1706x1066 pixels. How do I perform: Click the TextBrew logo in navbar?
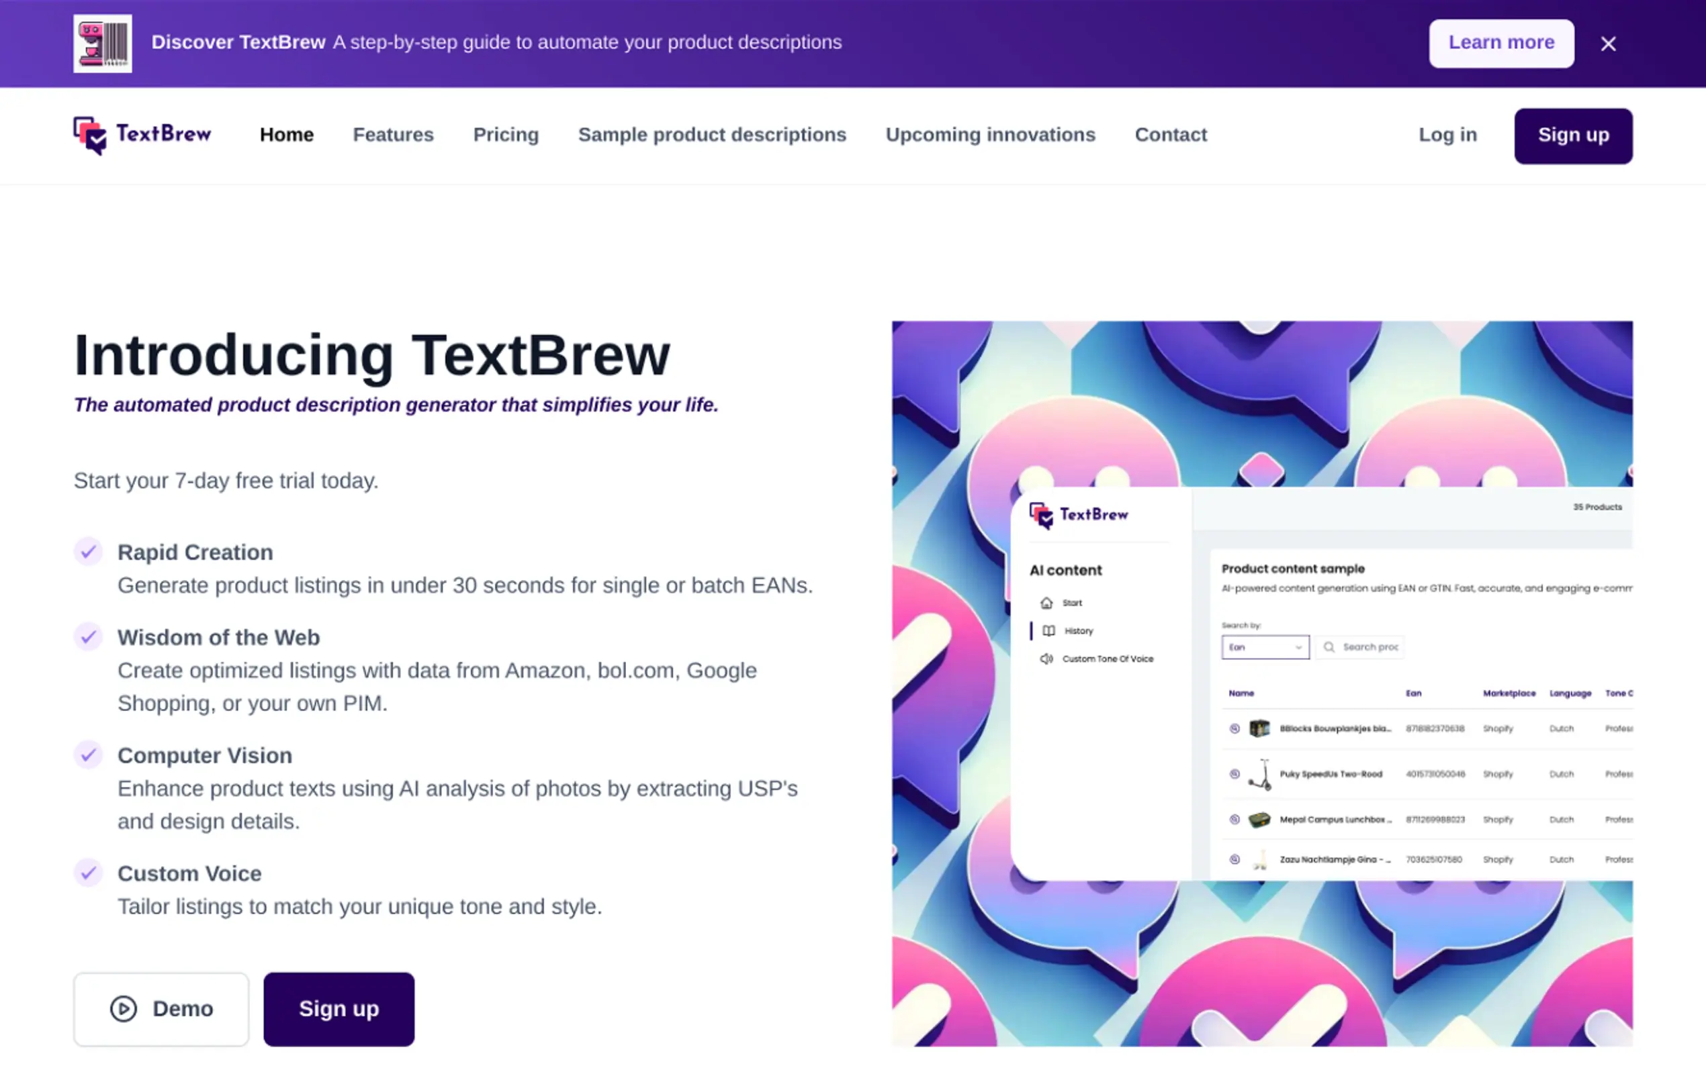[x=142, y=135]
